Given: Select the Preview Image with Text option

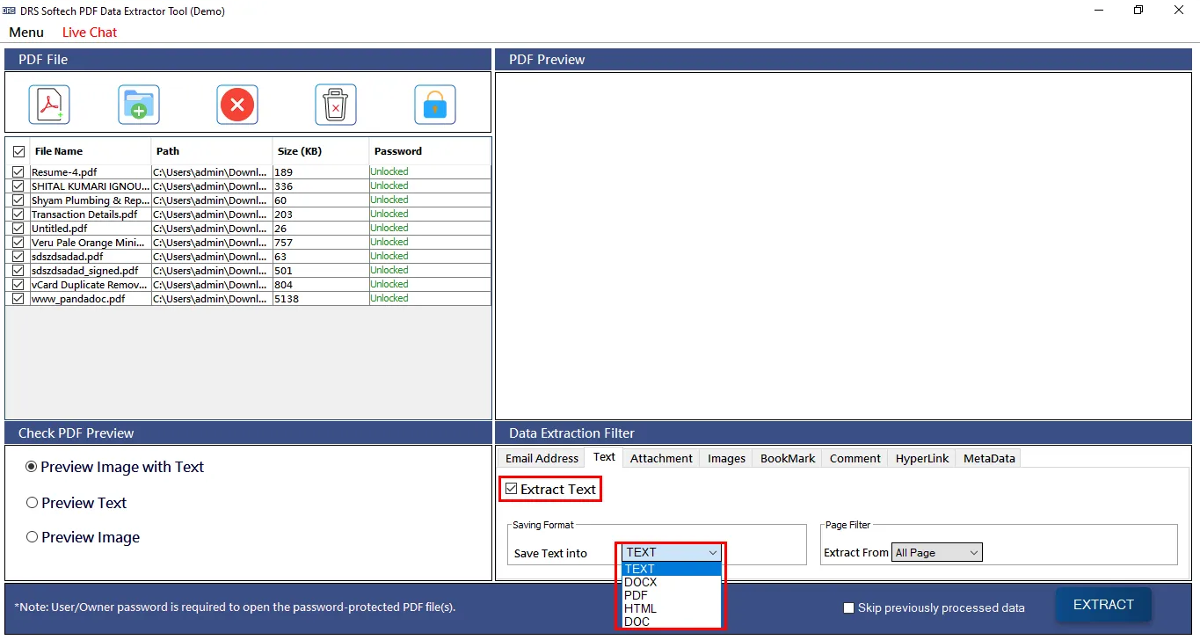Looking at the screenshot, I should tap(32, 467).
